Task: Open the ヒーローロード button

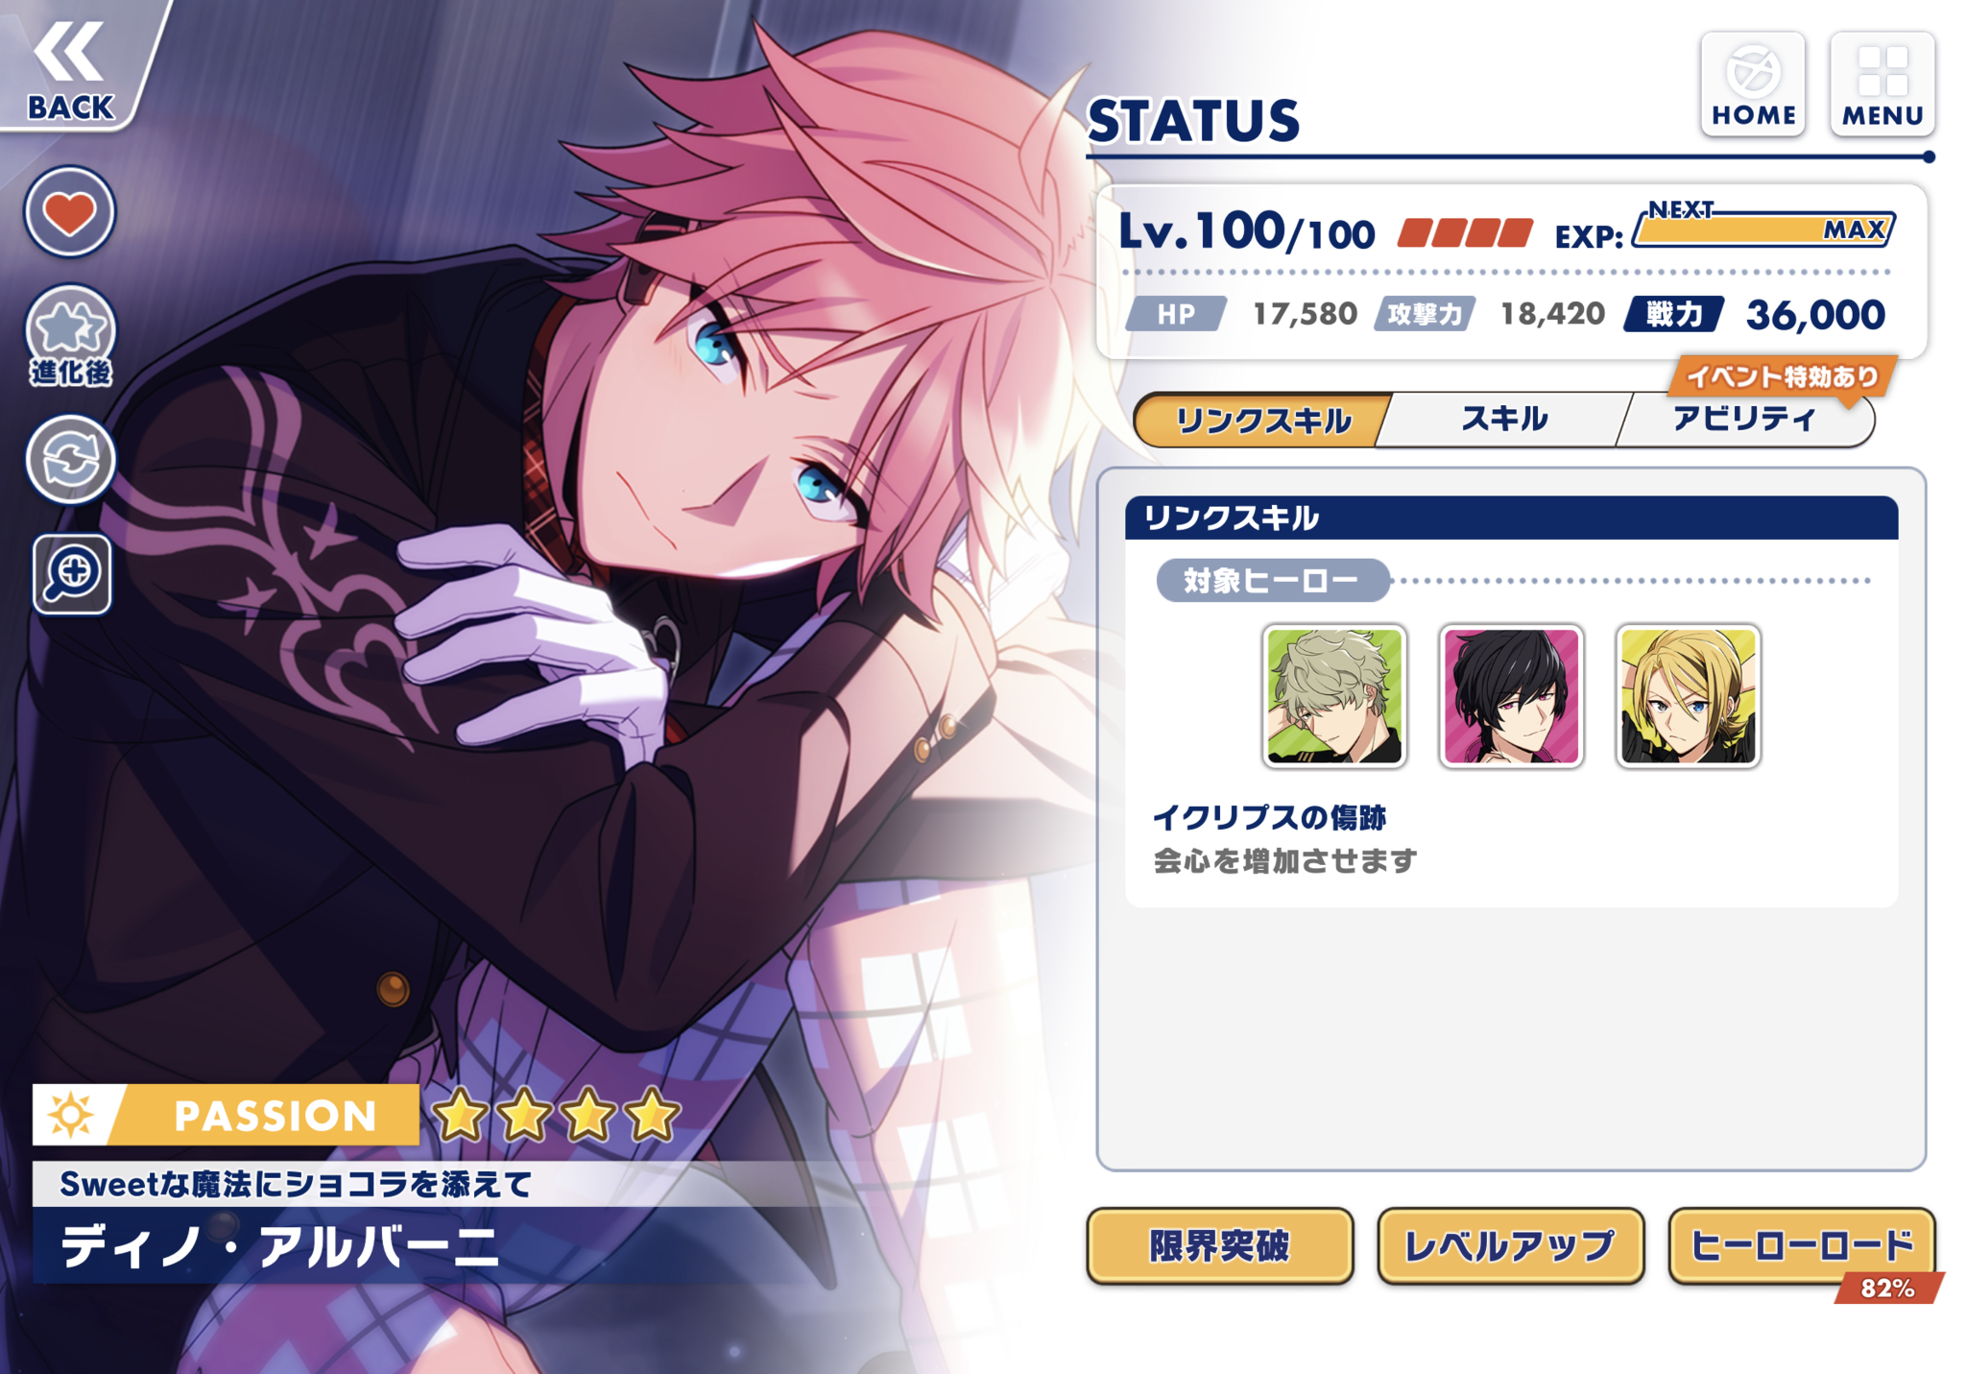Action: coord(1802,1245)
